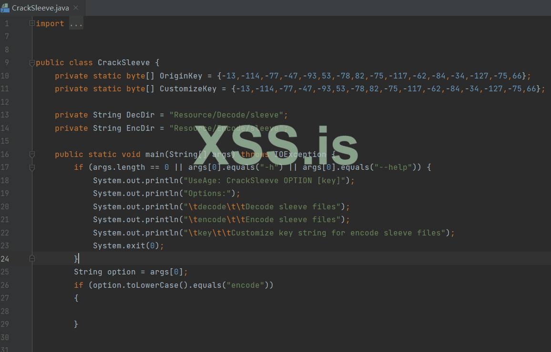This screenshot has width=551, height=352.
Task: Place cursor on the OriginKey variable name
Action: click(181, 76)
